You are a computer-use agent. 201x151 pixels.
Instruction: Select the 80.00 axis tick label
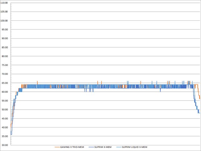tap(6, 56)
